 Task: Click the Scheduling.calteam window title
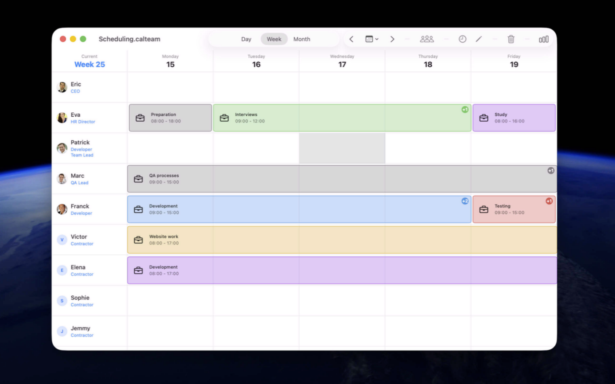[x=130, y=39]
